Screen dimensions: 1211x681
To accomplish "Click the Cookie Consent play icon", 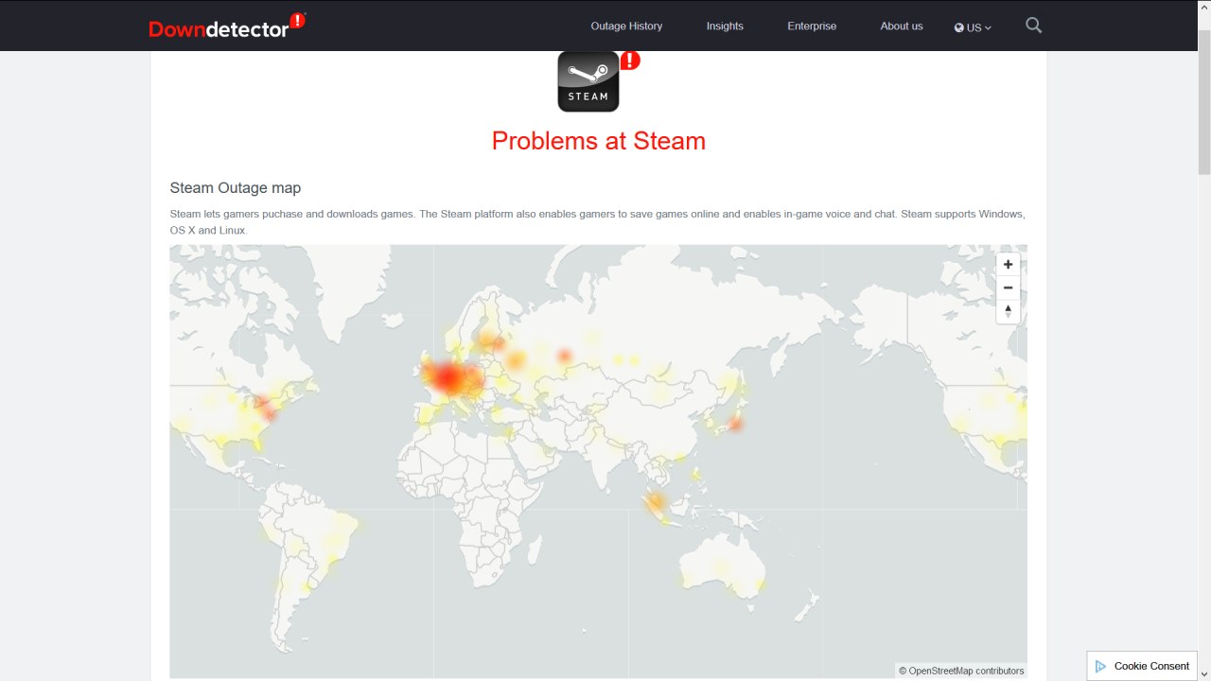I will pos(1100,666).
